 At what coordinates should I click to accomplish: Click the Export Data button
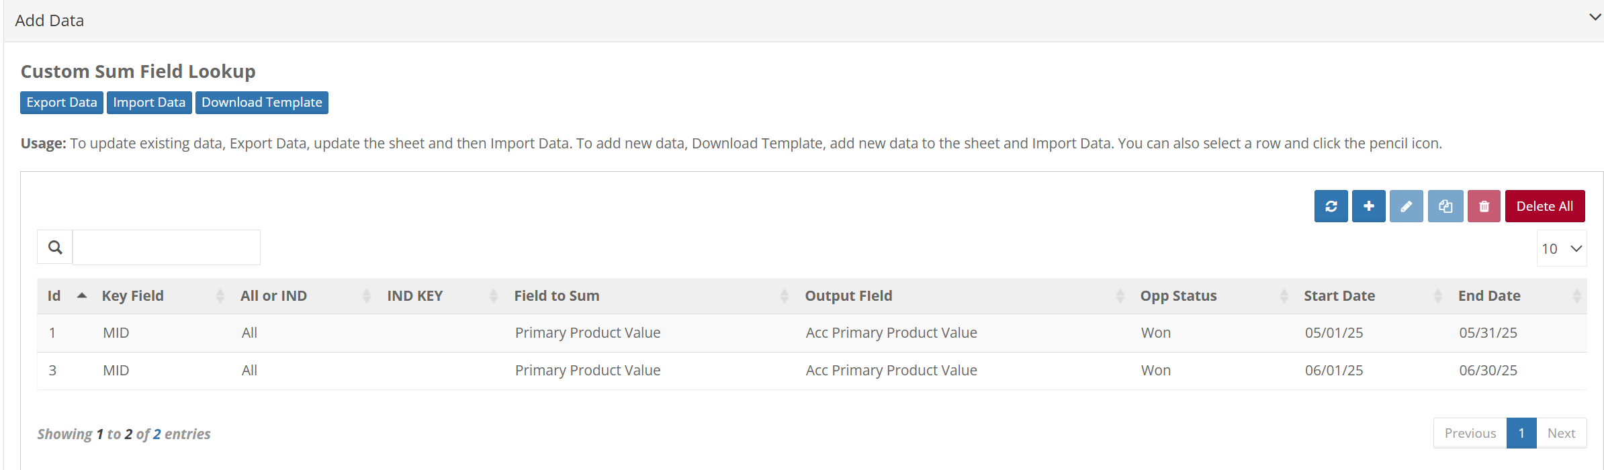click(62, 103)
